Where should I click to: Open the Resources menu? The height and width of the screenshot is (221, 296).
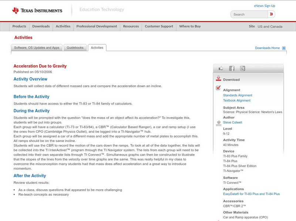131,26
